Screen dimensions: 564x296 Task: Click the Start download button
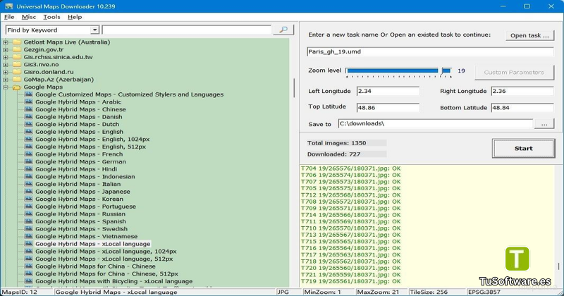pos(523,148)
